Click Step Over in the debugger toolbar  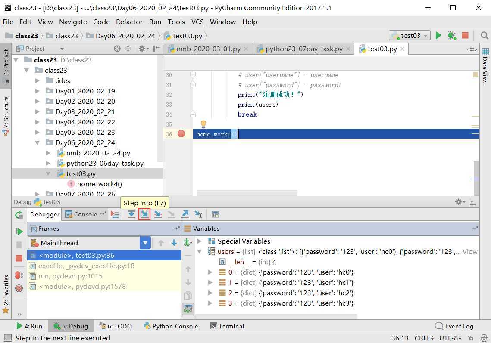coord(131,214)
